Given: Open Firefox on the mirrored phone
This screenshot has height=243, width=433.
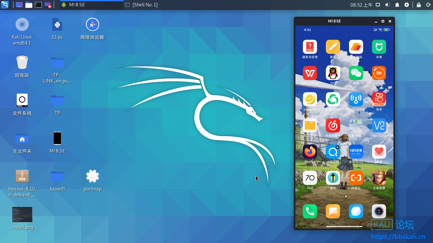Looking at the screenshot, I should coord(310,152).
